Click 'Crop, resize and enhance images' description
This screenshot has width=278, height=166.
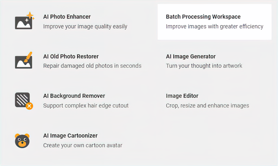pyautogui.click(x=207, y=106)
